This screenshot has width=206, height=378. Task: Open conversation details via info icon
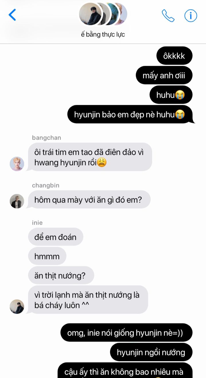(x=191, y=16)
